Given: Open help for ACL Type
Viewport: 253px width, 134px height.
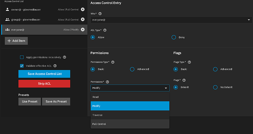Looking at the screenshot, I should click(105, 30).
